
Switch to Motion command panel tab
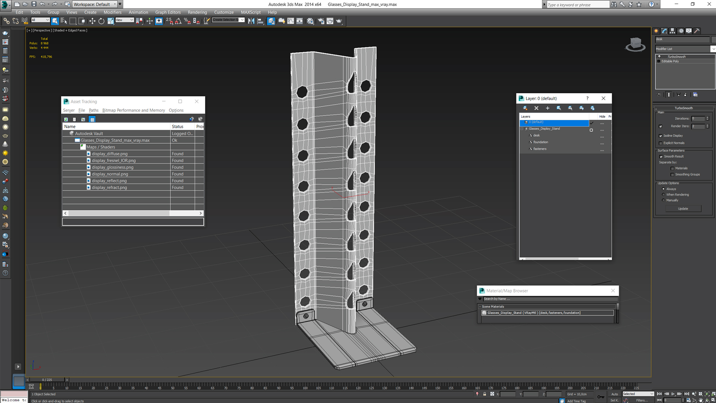coord(681,31)
